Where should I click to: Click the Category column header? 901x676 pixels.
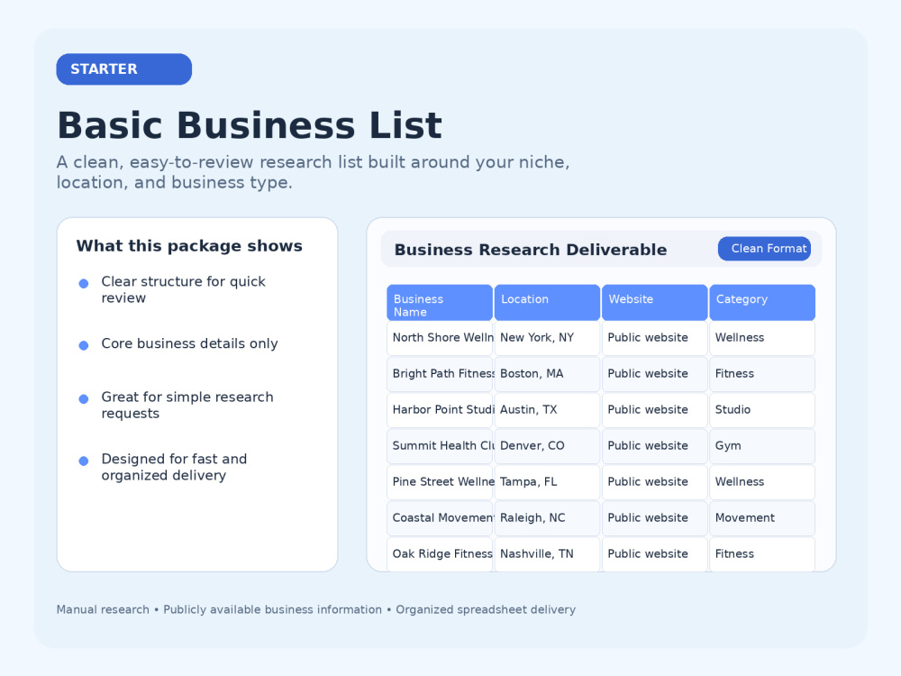point(762,302)
